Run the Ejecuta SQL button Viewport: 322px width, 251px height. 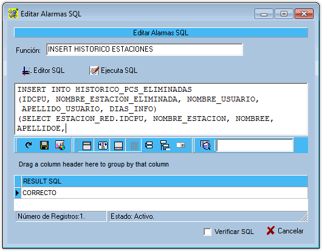[114, 70]
